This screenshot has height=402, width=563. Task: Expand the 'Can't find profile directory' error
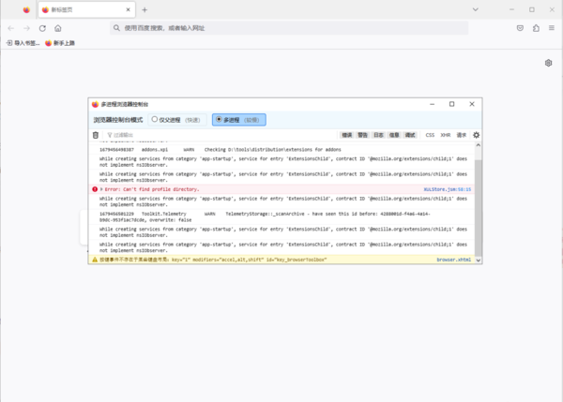pyautogui.click(x=101, y=189)
